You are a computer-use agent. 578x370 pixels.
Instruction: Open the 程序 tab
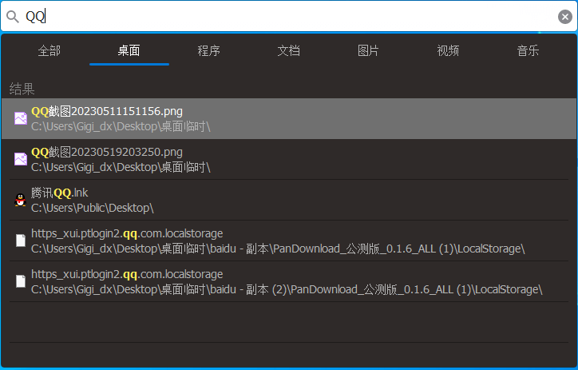pos(208,50)
